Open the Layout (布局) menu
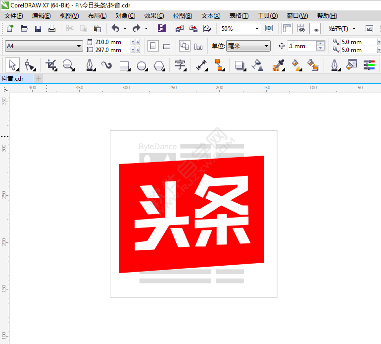The width and height of the screenshot is (381, 344). coord(97,16)
